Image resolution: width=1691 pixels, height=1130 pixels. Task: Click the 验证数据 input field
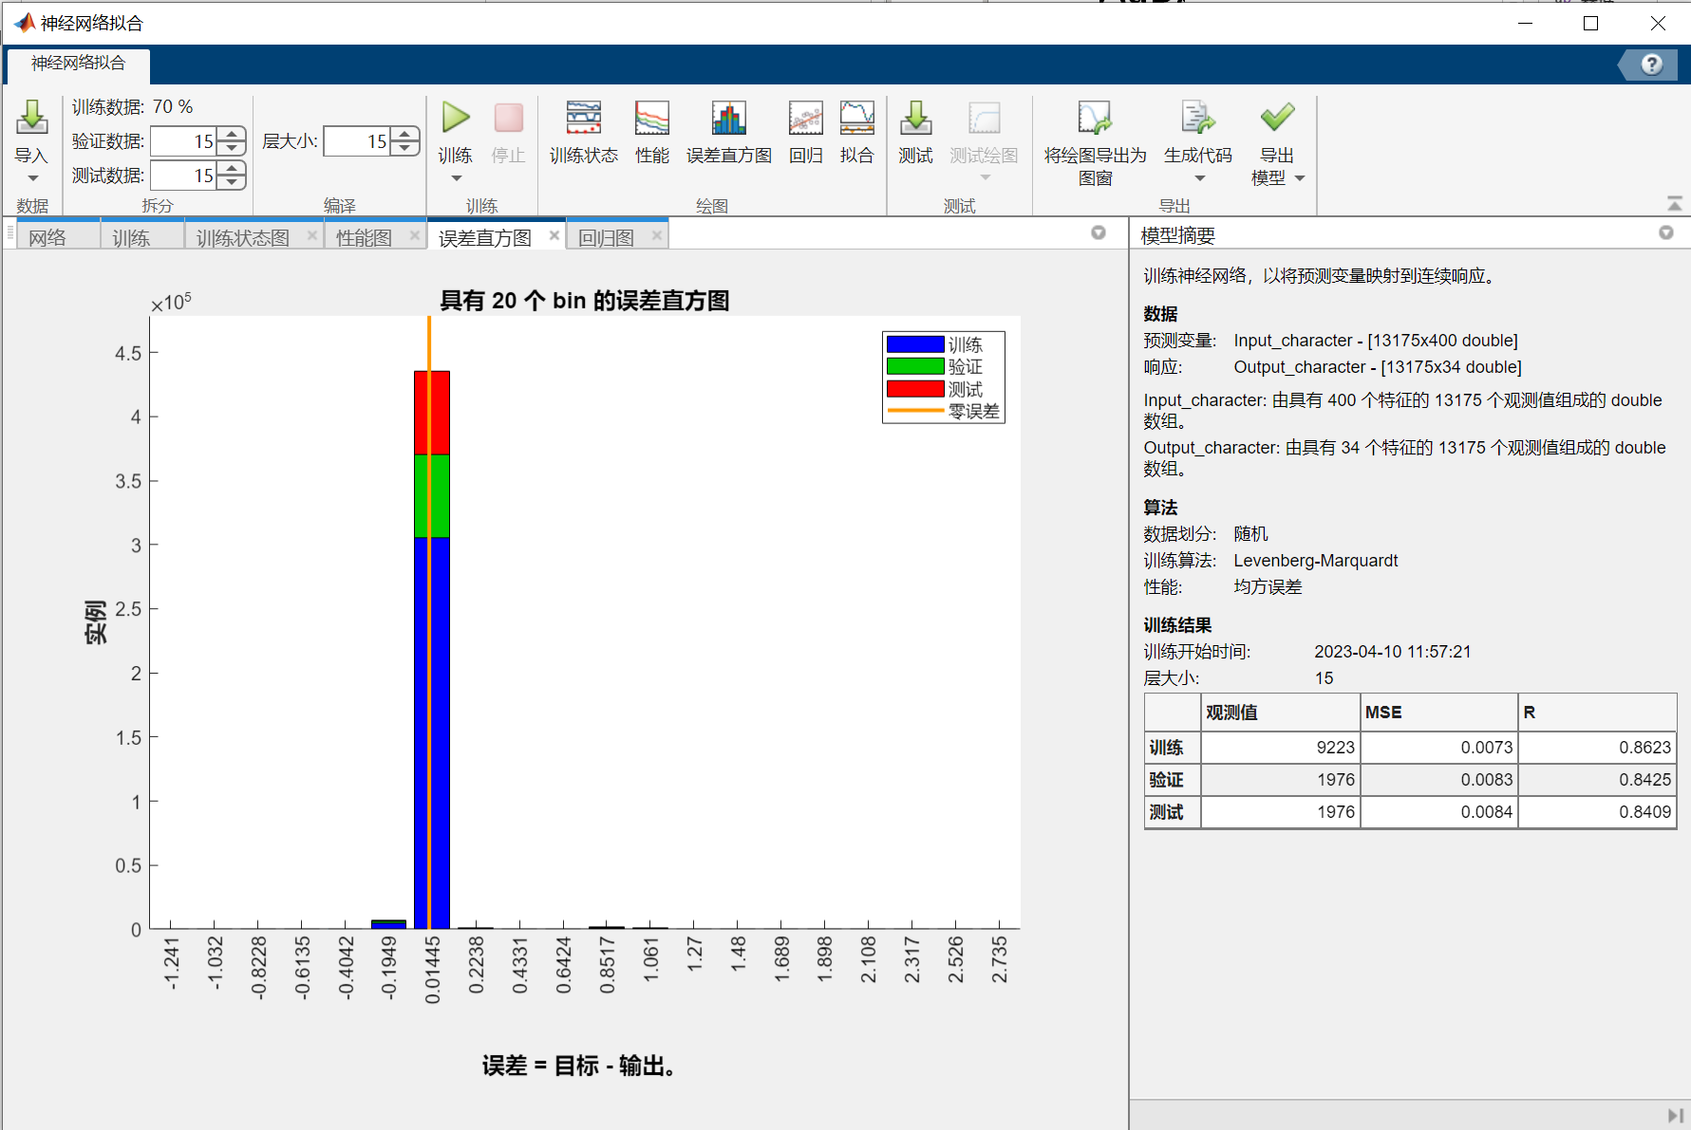click(x=184, y=141)
